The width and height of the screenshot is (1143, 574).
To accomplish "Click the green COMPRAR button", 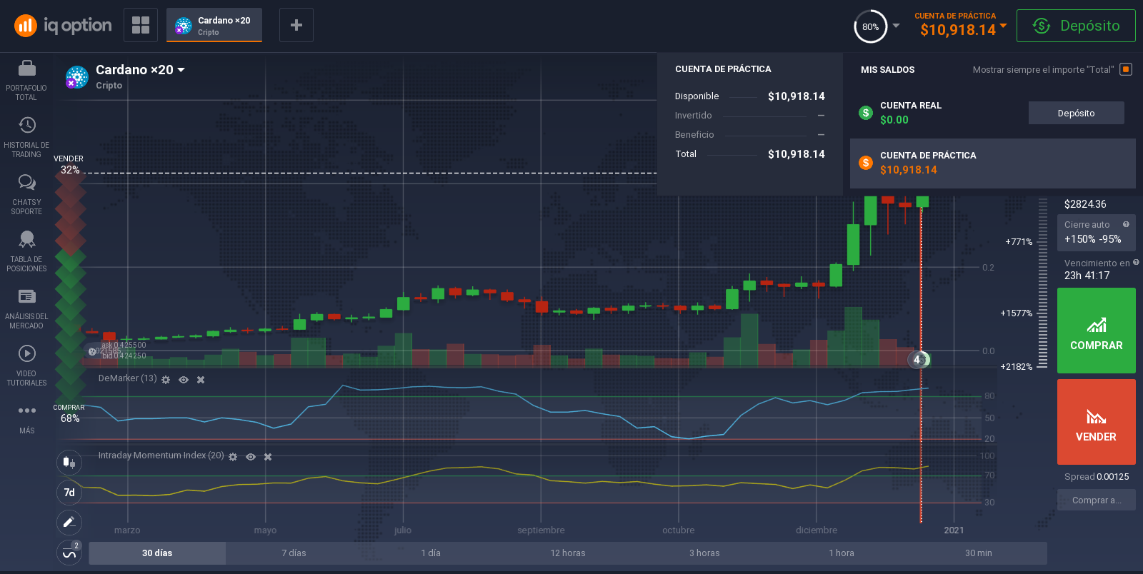I will pos(1097,331).
